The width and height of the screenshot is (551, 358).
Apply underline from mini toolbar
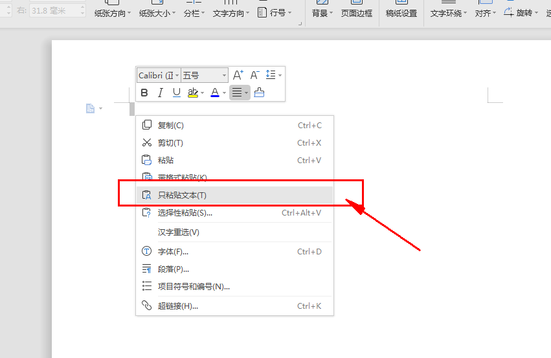click(176, 93)
